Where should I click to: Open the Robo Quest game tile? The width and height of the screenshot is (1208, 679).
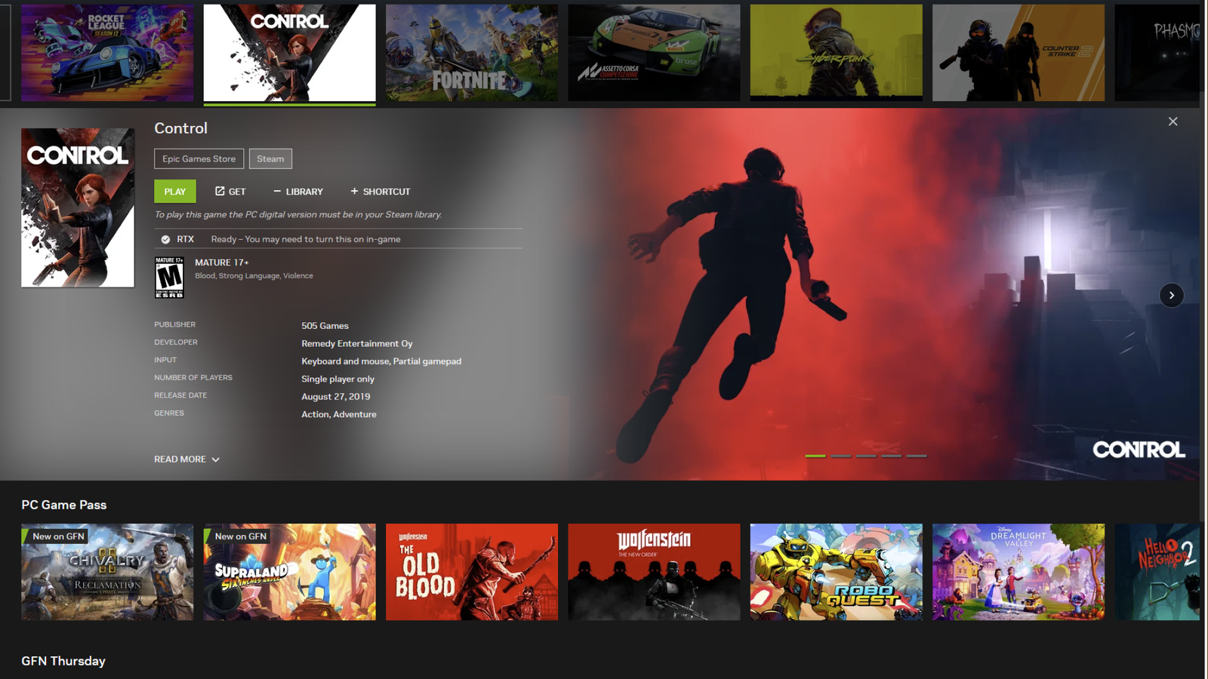tap(837, 572)
